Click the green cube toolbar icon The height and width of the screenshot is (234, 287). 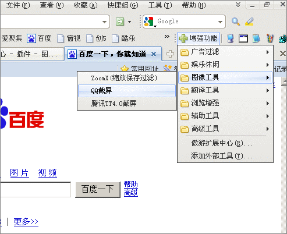pos(283,38)
